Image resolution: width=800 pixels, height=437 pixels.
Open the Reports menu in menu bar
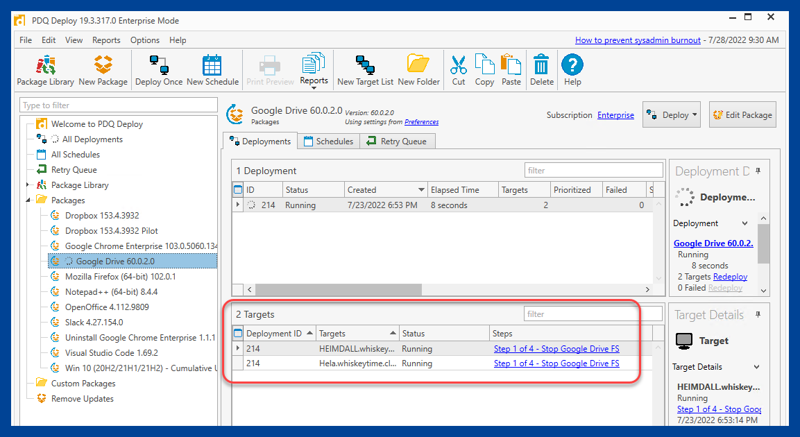click(x=106, y=40)
